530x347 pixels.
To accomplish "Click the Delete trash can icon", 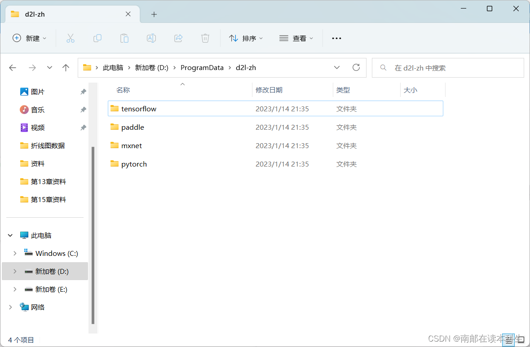I will (205, 38).
